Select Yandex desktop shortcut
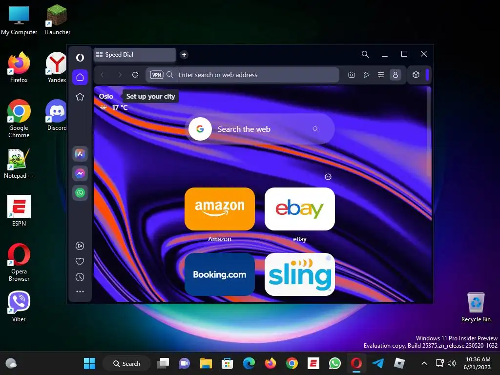Image resolution: width=500 pixels, height=375 pixels. pos(57,67)
